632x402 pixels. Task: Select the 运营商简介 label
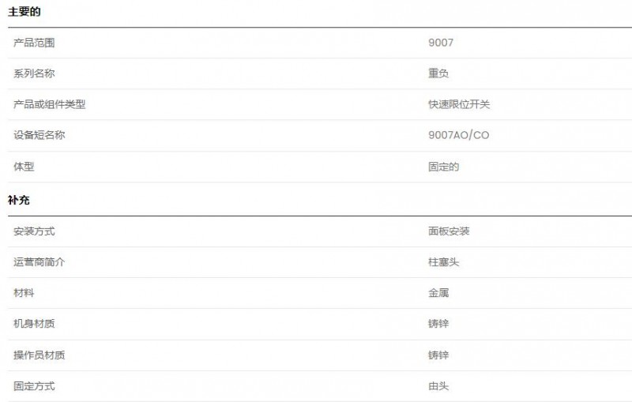pyautogui.click(x=39, y=262)
